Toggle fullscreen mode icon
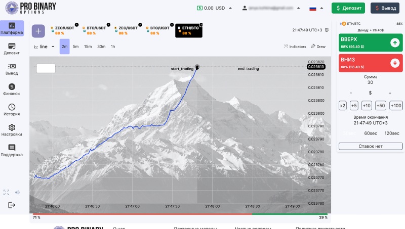This screenshot has height=229, width=405. click(x=6, y=193)
